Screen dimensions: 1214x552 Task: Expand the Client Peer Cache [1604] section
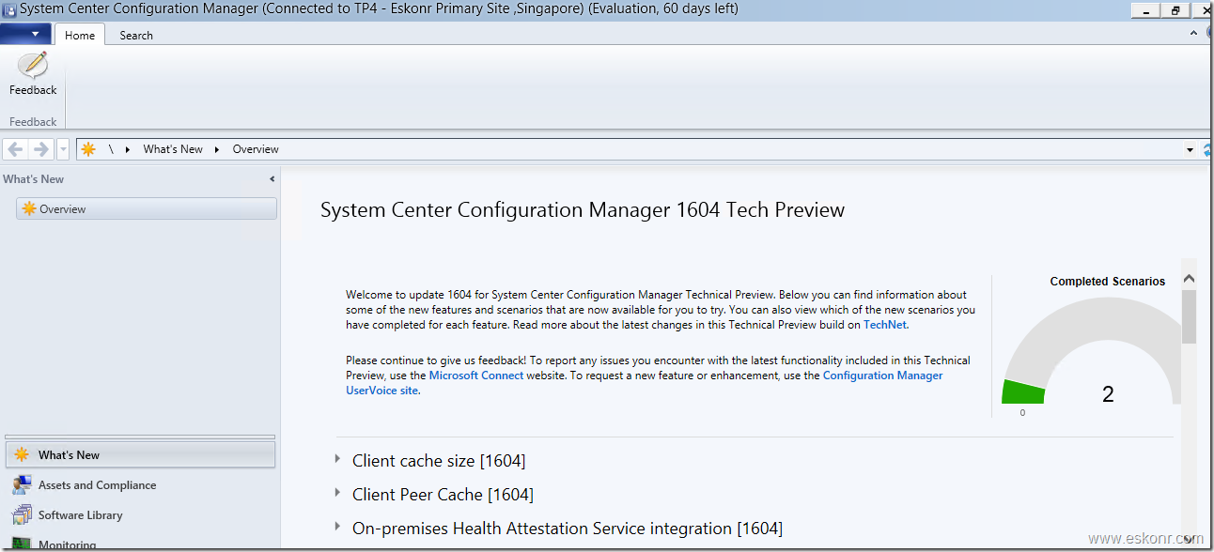pyautogui.click(x=337, y=493)
